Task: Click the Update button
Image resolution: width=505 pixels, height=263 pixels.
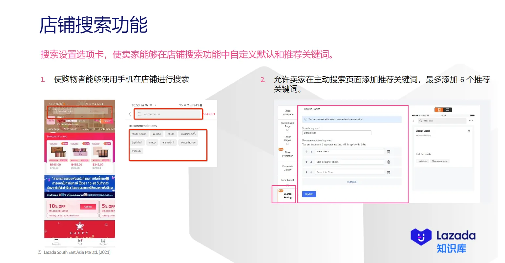Action: 309,194
